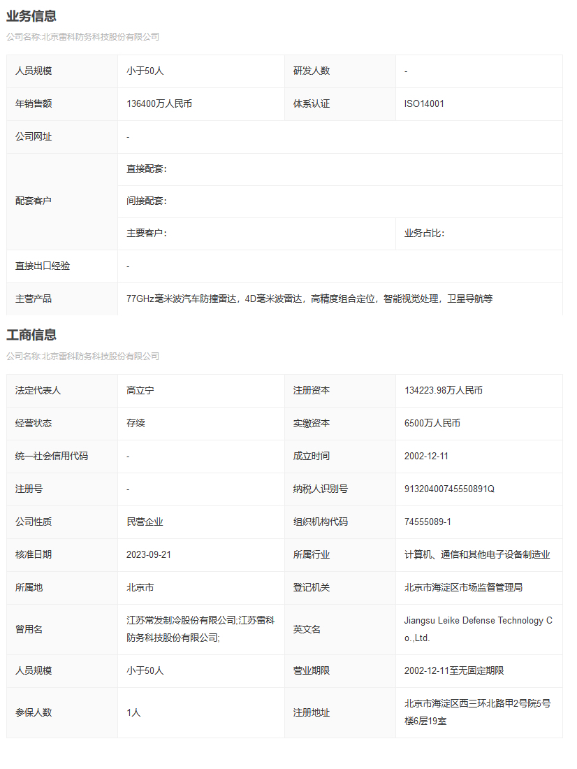The image size is (577, 769).
Task: Click the 法定代表人 label
Action: click(38, 391)
